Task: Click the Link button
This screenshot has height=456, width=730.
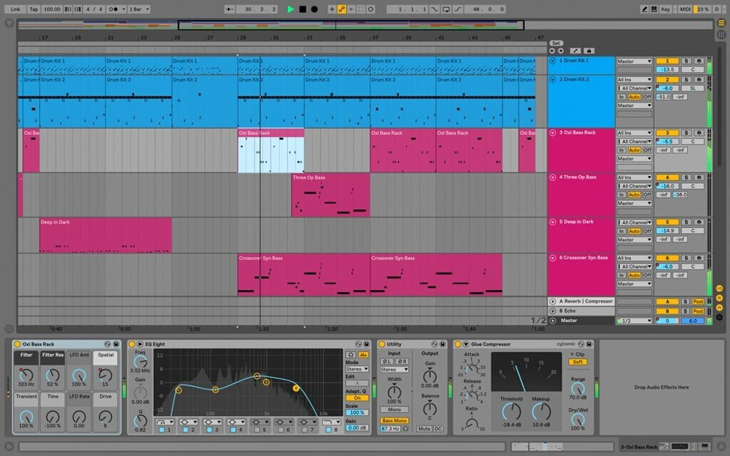Action: coord(16,9)
